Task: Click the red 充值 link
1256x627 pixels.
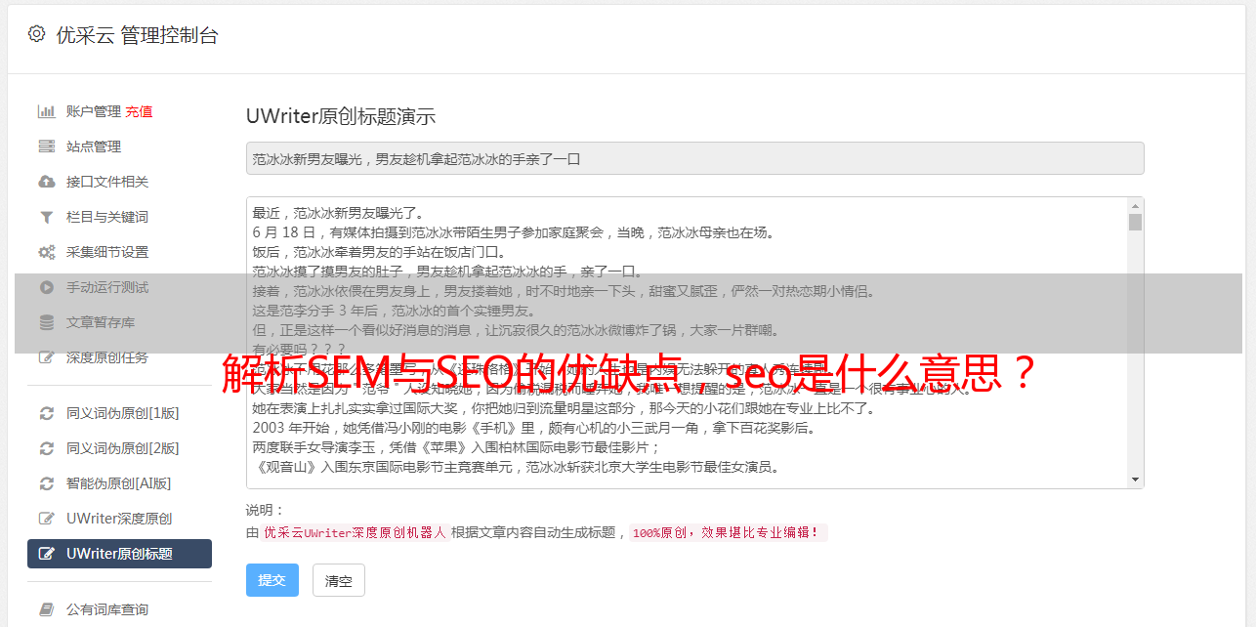Action: [x=139, y=111]
